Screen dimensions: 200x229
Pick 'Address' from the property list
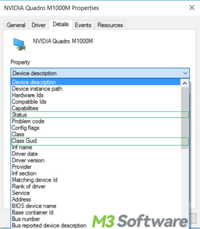pyautogui.click(x=96, y=199)
